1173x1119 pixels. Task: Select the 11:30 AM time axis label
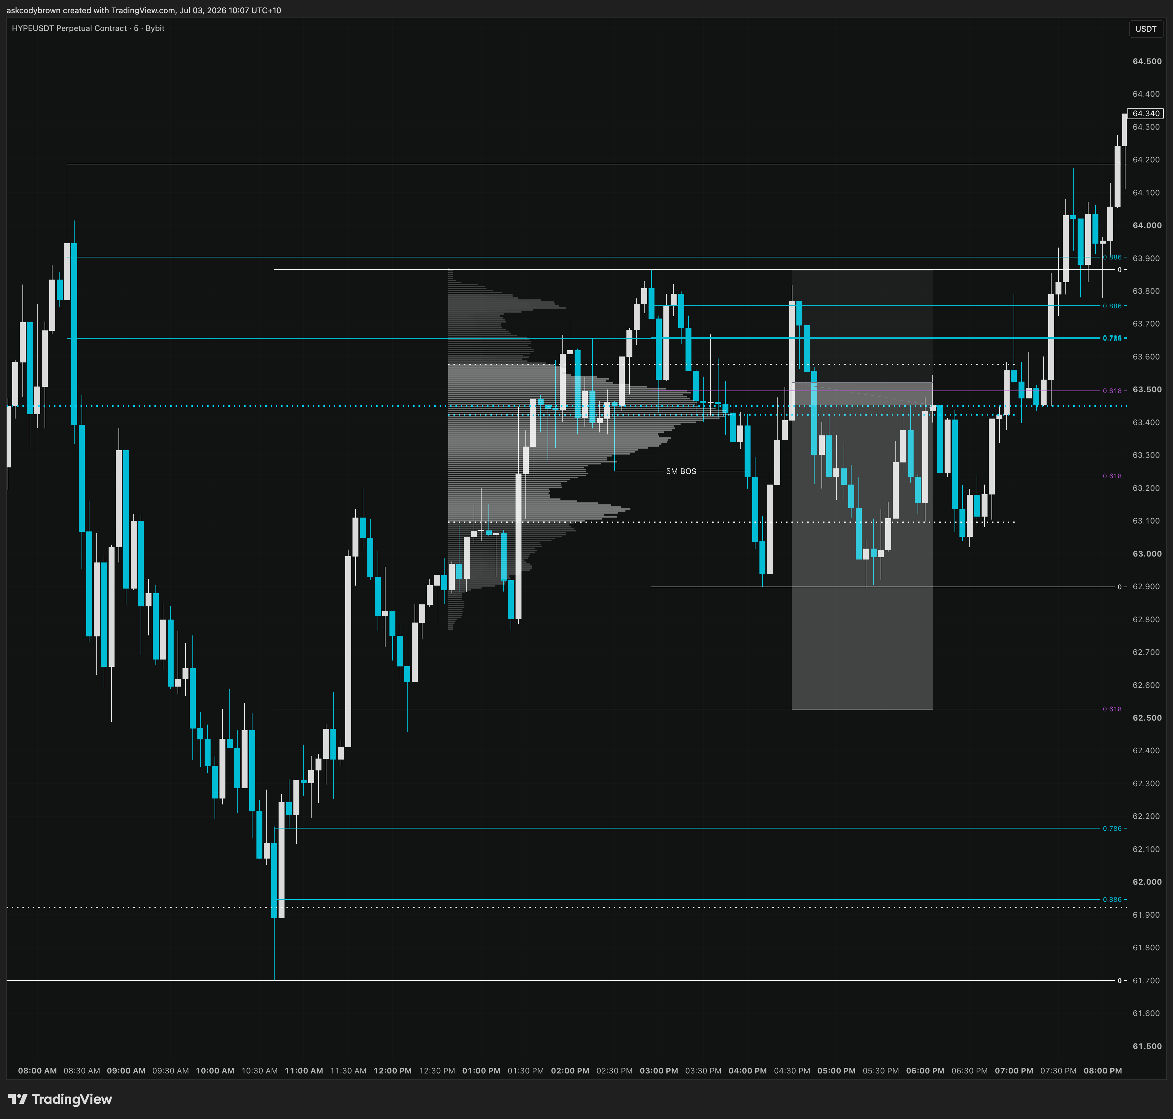(348, 1071)
